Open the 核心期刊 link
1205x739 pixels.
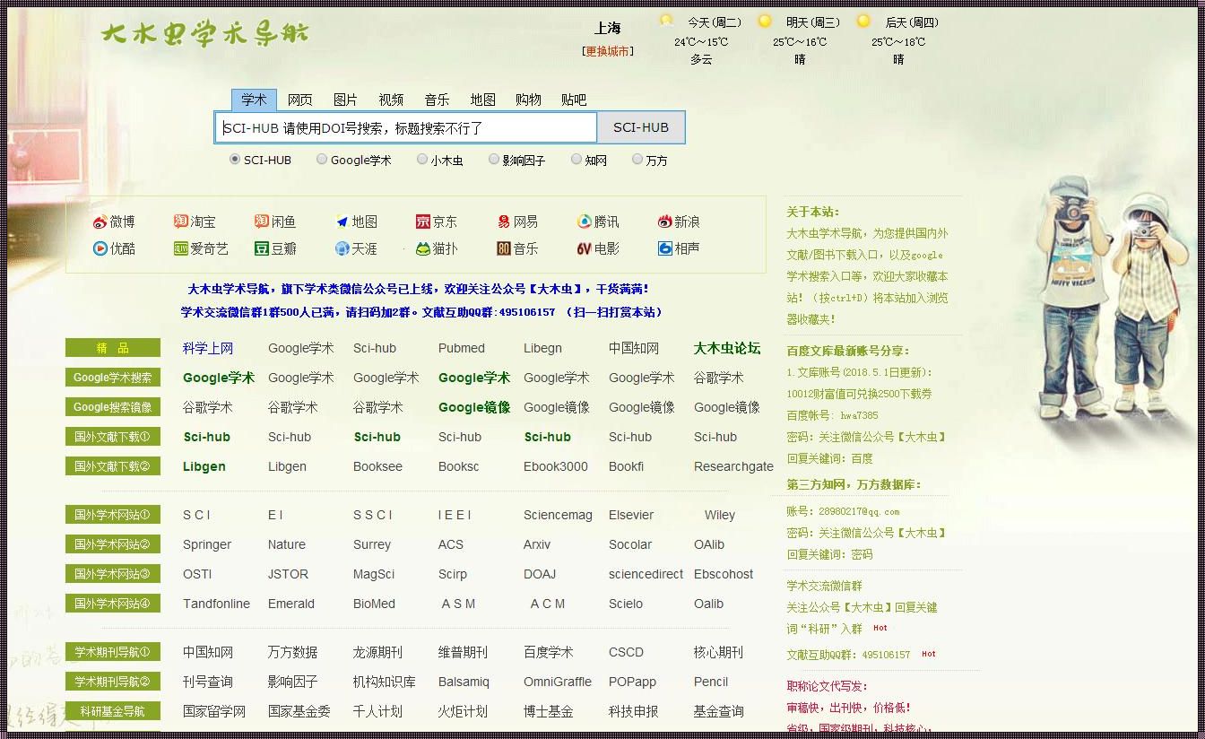tap(718, 652)
